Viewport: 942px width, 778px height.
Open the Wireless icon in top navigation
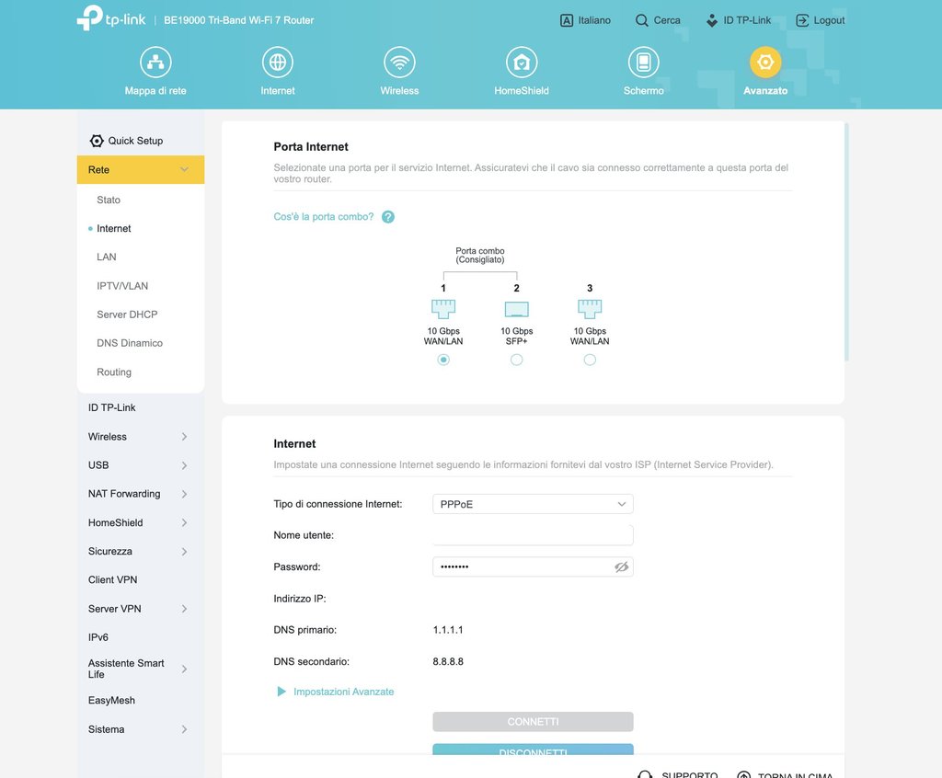pos(399,63)
